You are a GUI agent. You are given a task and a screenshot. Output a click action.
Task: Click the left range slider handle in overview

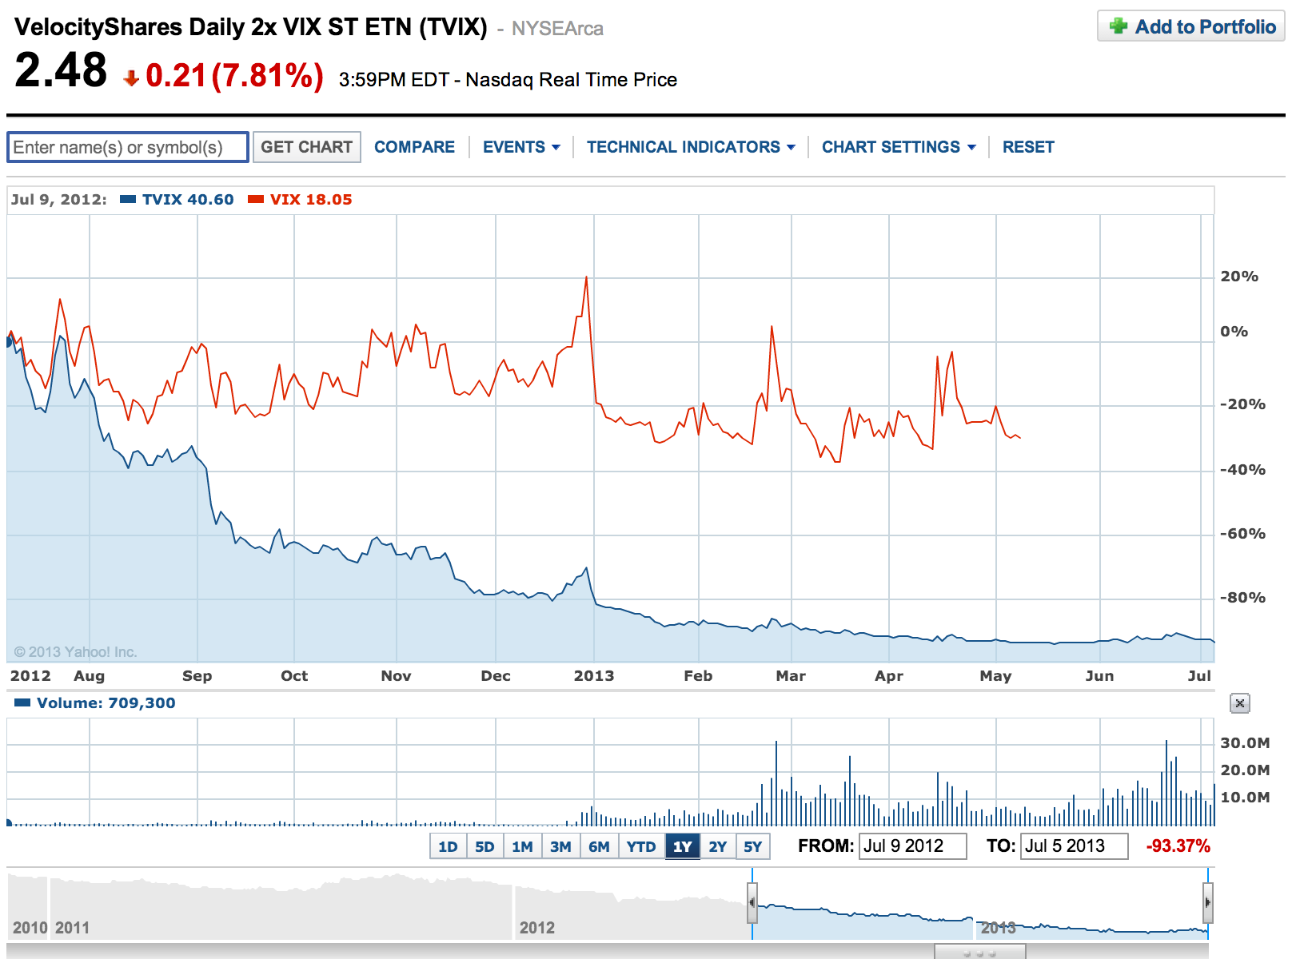(x=752, y=903)
